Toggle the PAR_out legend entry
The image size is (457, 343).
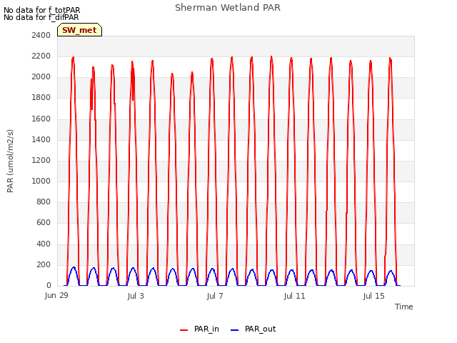[x=253, y=329]
